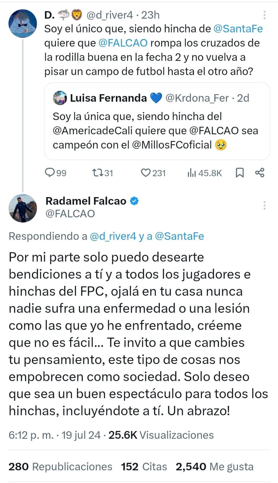Click the @FALCAO handle under Radamel Falcao
The height and width of the screenshot is (483, 278).
(x=70, y=213)
